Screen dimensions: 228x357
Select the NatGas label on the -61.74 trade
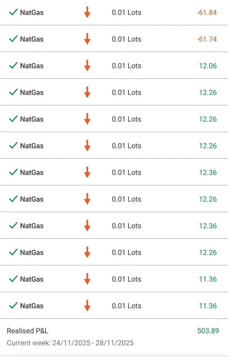click(x=32, y=39)
